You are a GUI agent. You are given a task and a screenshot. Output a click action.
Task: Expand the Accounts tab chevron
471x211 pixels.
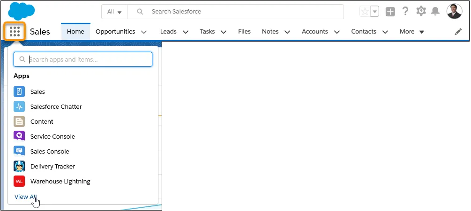(336, 32)
